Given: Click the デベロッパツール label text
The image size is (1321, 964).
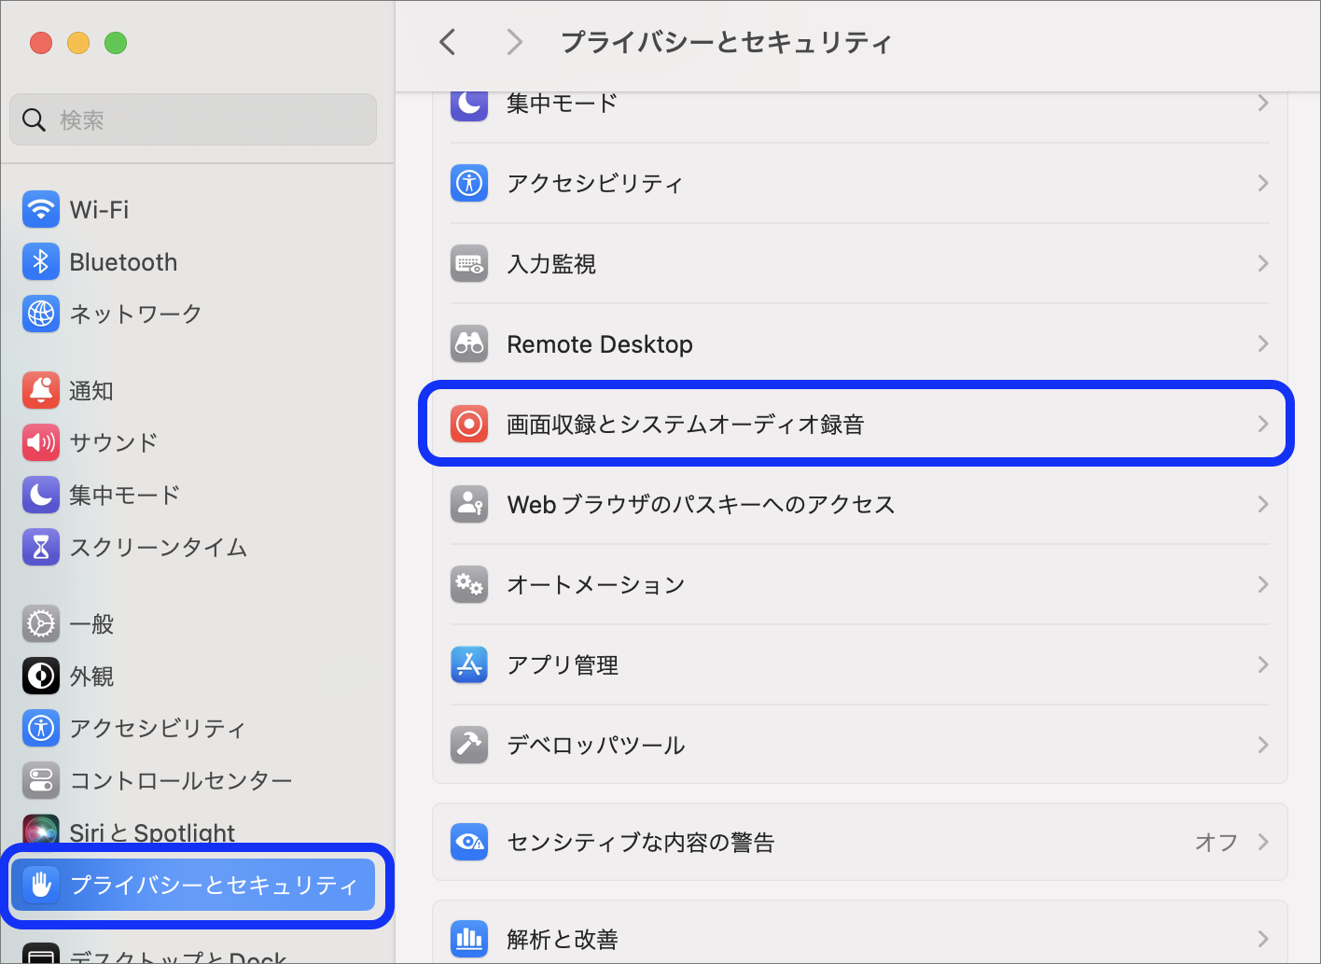Looking at the screenshot, I should click(x=596, y=746).
